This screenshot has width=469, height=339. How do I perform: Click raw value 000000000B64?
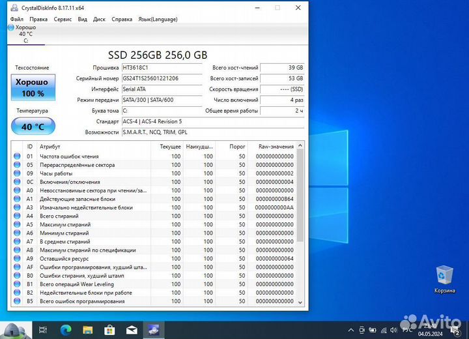click(x=275, y=199)
